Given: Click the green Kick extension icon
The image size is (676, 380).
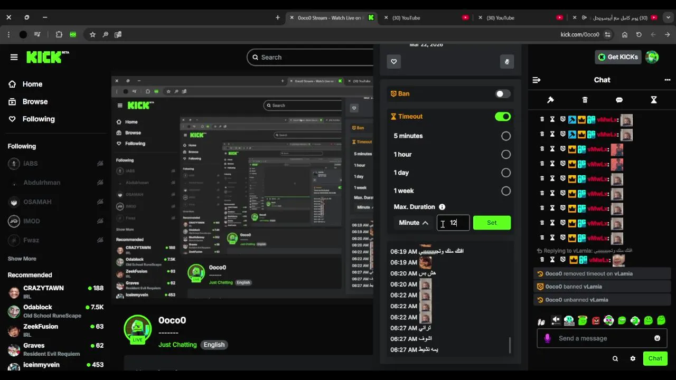Looking at the screenshot, I should (x=73, y=34).
